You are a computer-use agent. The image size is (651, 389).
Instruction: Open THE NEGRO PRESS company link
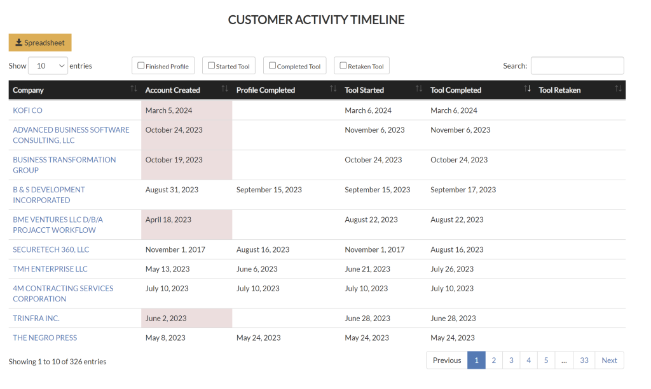(x=45, y=338)
